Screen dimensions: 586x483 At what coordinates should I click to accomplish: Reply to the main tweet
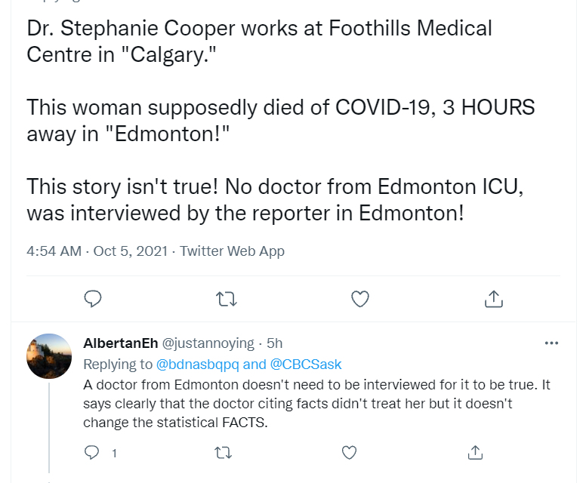click(x=93, y=299)
